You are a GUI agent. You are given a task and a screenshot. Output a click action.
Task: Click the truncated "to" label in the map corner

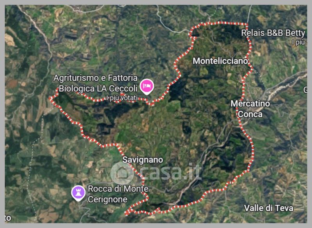point(8,218)
